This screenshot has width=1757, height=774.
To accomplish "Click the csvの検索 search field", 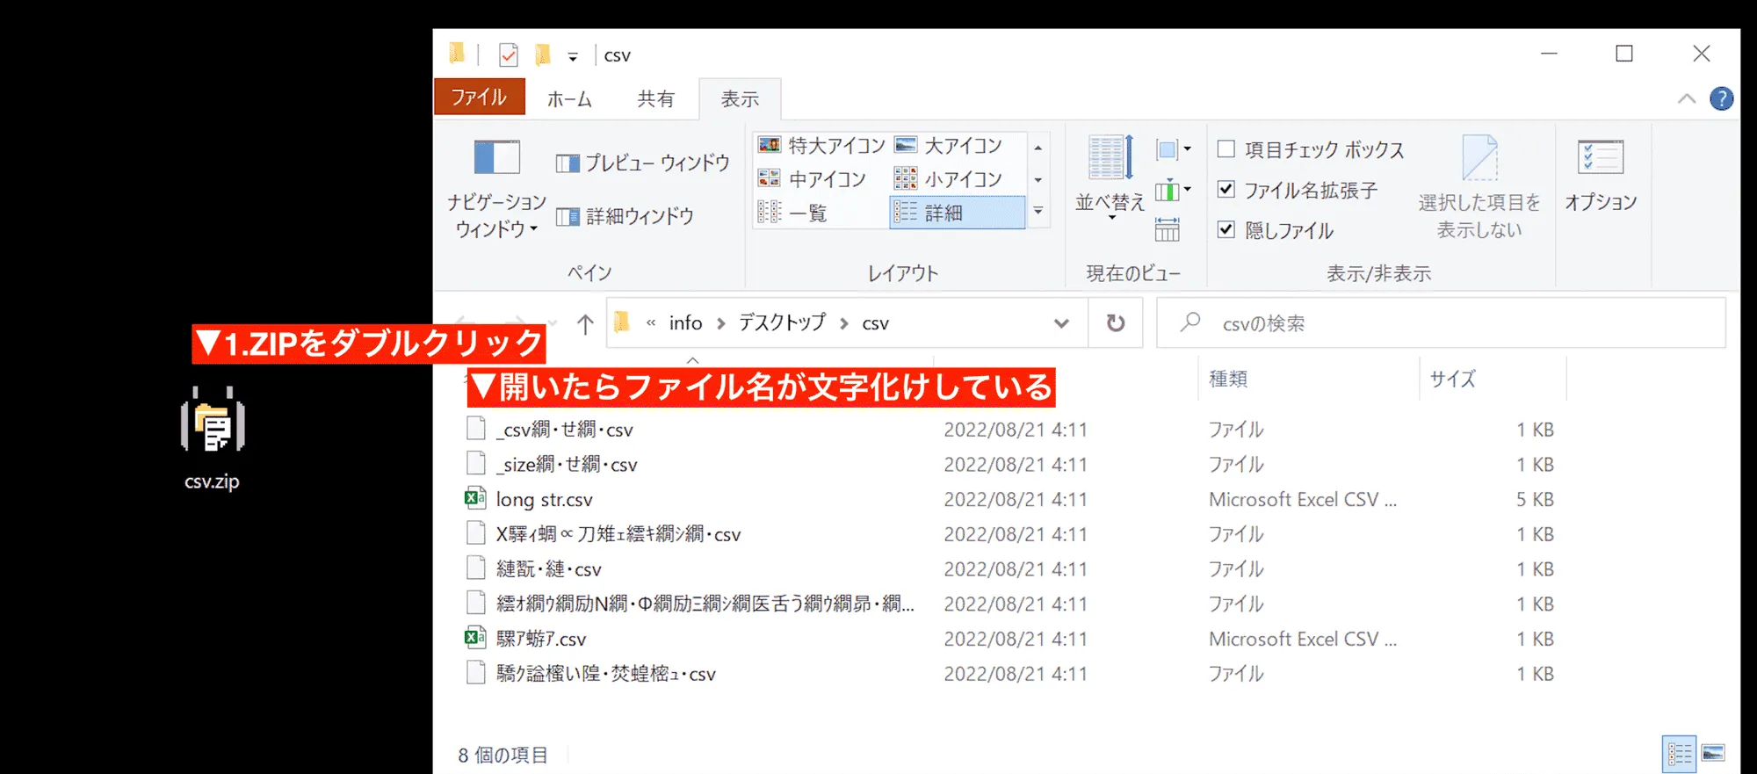I will pos(1441,323).
